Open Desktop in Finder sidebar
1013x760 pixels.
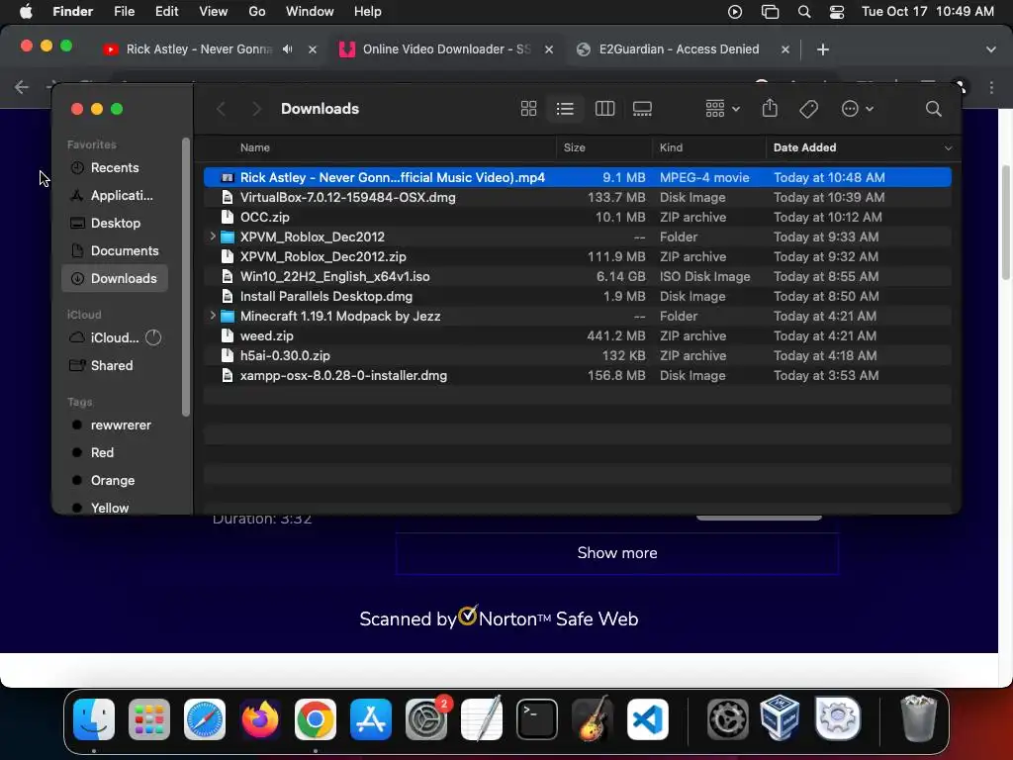115,223
